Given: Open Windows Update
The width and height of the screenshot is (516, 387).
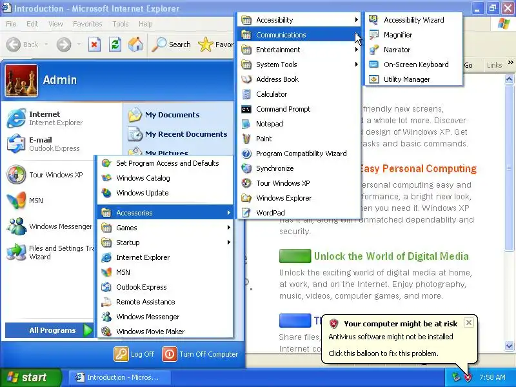Looking at the screenshot, I should pos(165,193).
